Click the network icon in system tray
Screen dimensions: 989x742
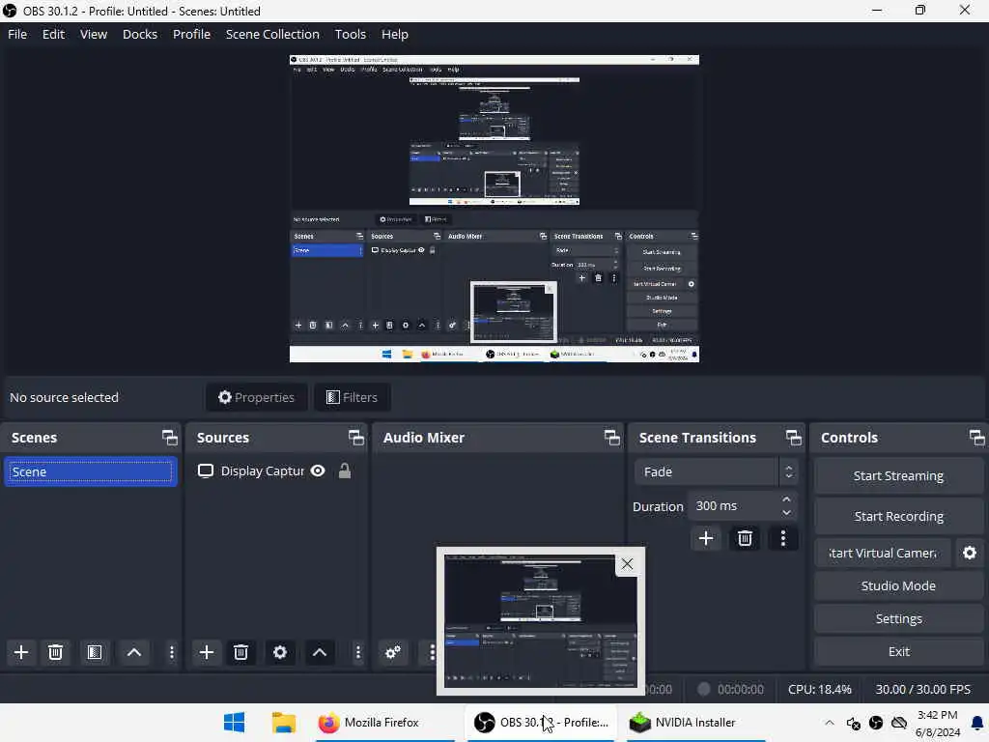pyautogui.click(x=899, y=723)
